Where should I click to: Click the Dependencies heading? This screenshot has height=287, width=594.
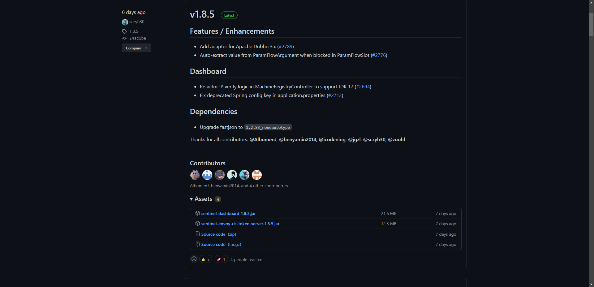213,112
